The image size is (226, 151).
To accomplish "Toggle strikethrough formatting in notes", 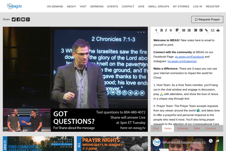I will (171, 30).
